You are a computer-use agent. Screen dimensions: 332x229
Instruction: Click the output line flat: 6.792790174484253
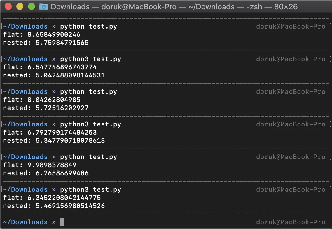50,133
